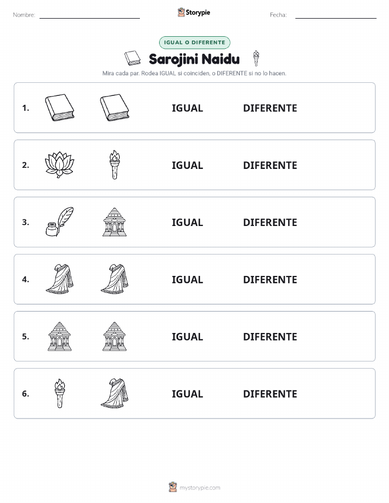Click the Nombre name line field

(89, 15)
